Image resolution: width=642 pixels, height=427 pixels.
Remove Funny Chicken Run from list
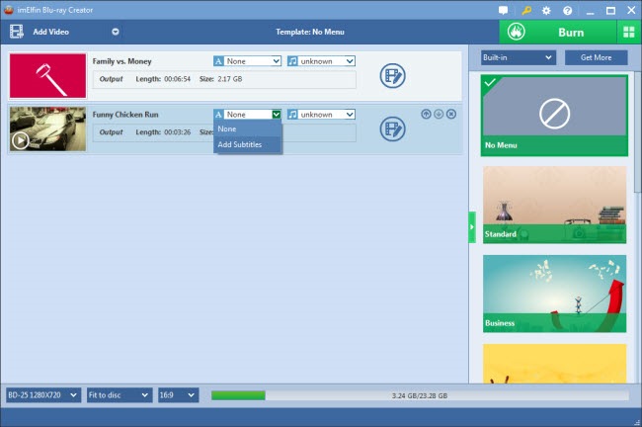pos(451,114)
